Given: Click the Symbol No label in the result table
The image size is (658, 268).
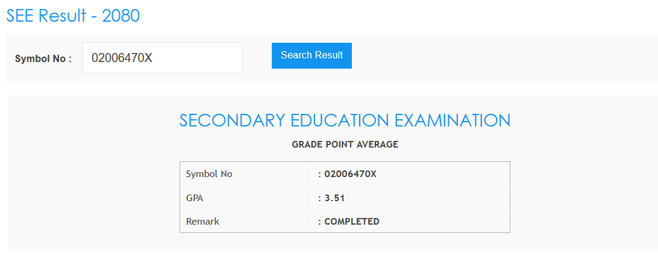Looking at the screenshot, I should click(x=209, y=174).
